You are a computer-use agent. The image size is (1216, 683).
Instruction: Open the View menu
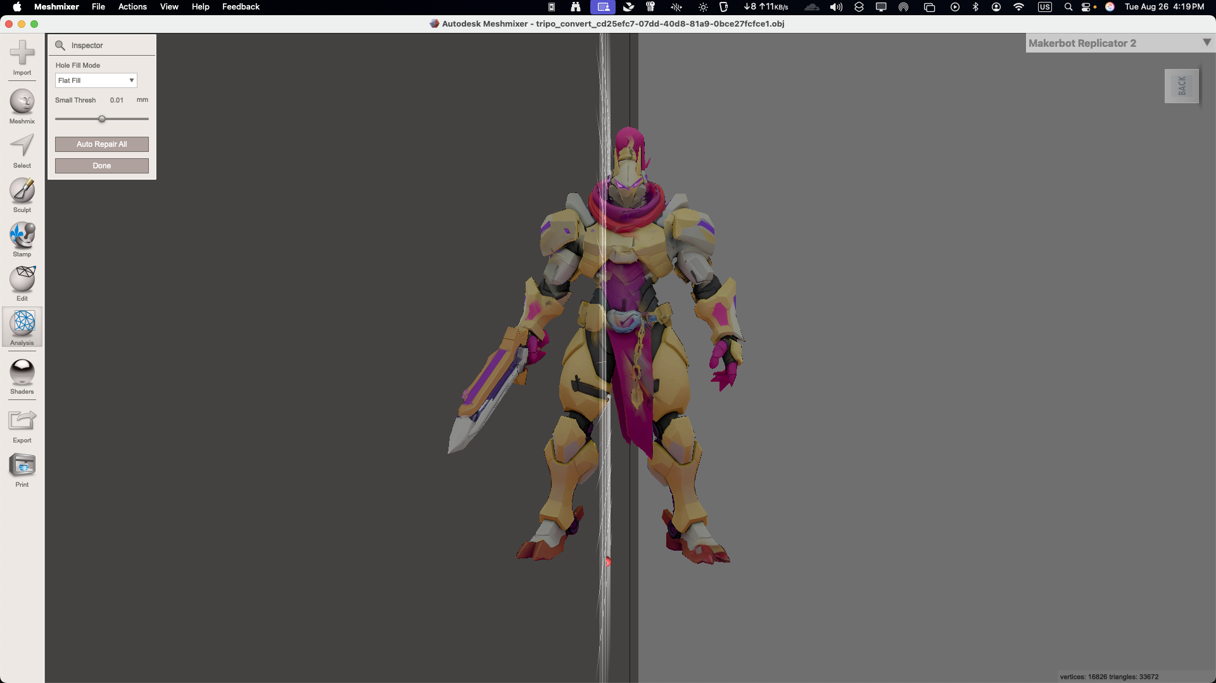point(169,7)
